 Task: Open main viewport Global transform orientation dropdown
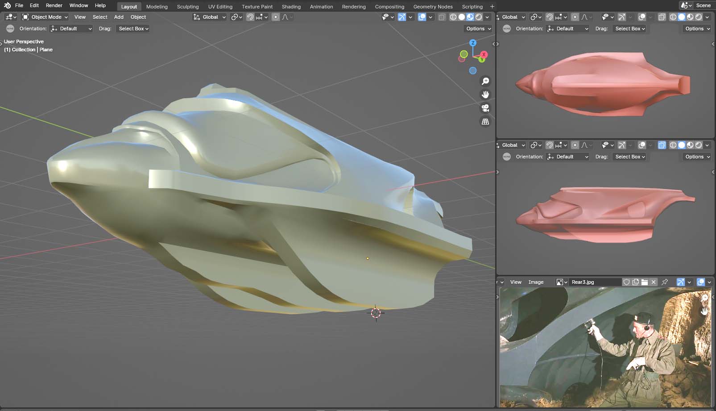click(210, 17)
